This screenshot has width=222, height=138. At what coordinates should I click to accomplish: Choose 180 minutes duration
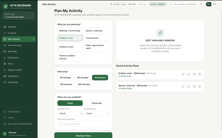click(x=84, y=84)
